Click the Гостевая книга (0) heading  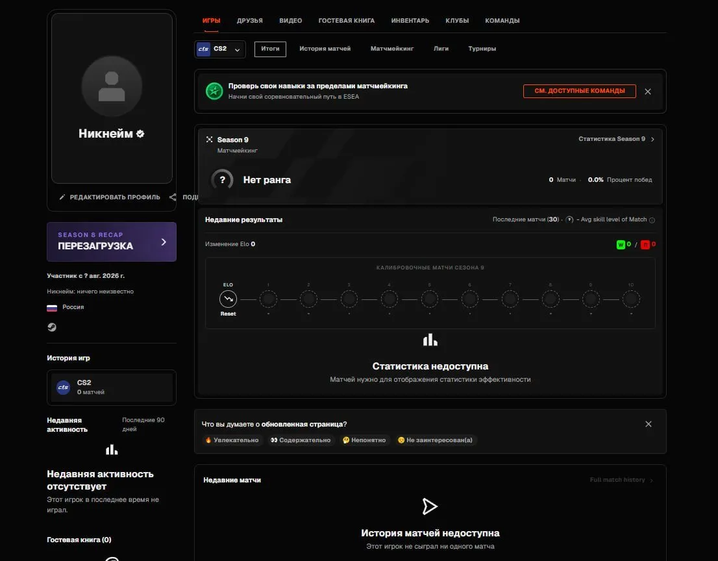tap(79, 540)
